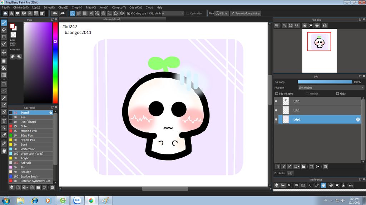This screenshot has width=366, height=205.
Task: Select the Watercolor (Wet) brush
Action: click(x=31, y=154)
